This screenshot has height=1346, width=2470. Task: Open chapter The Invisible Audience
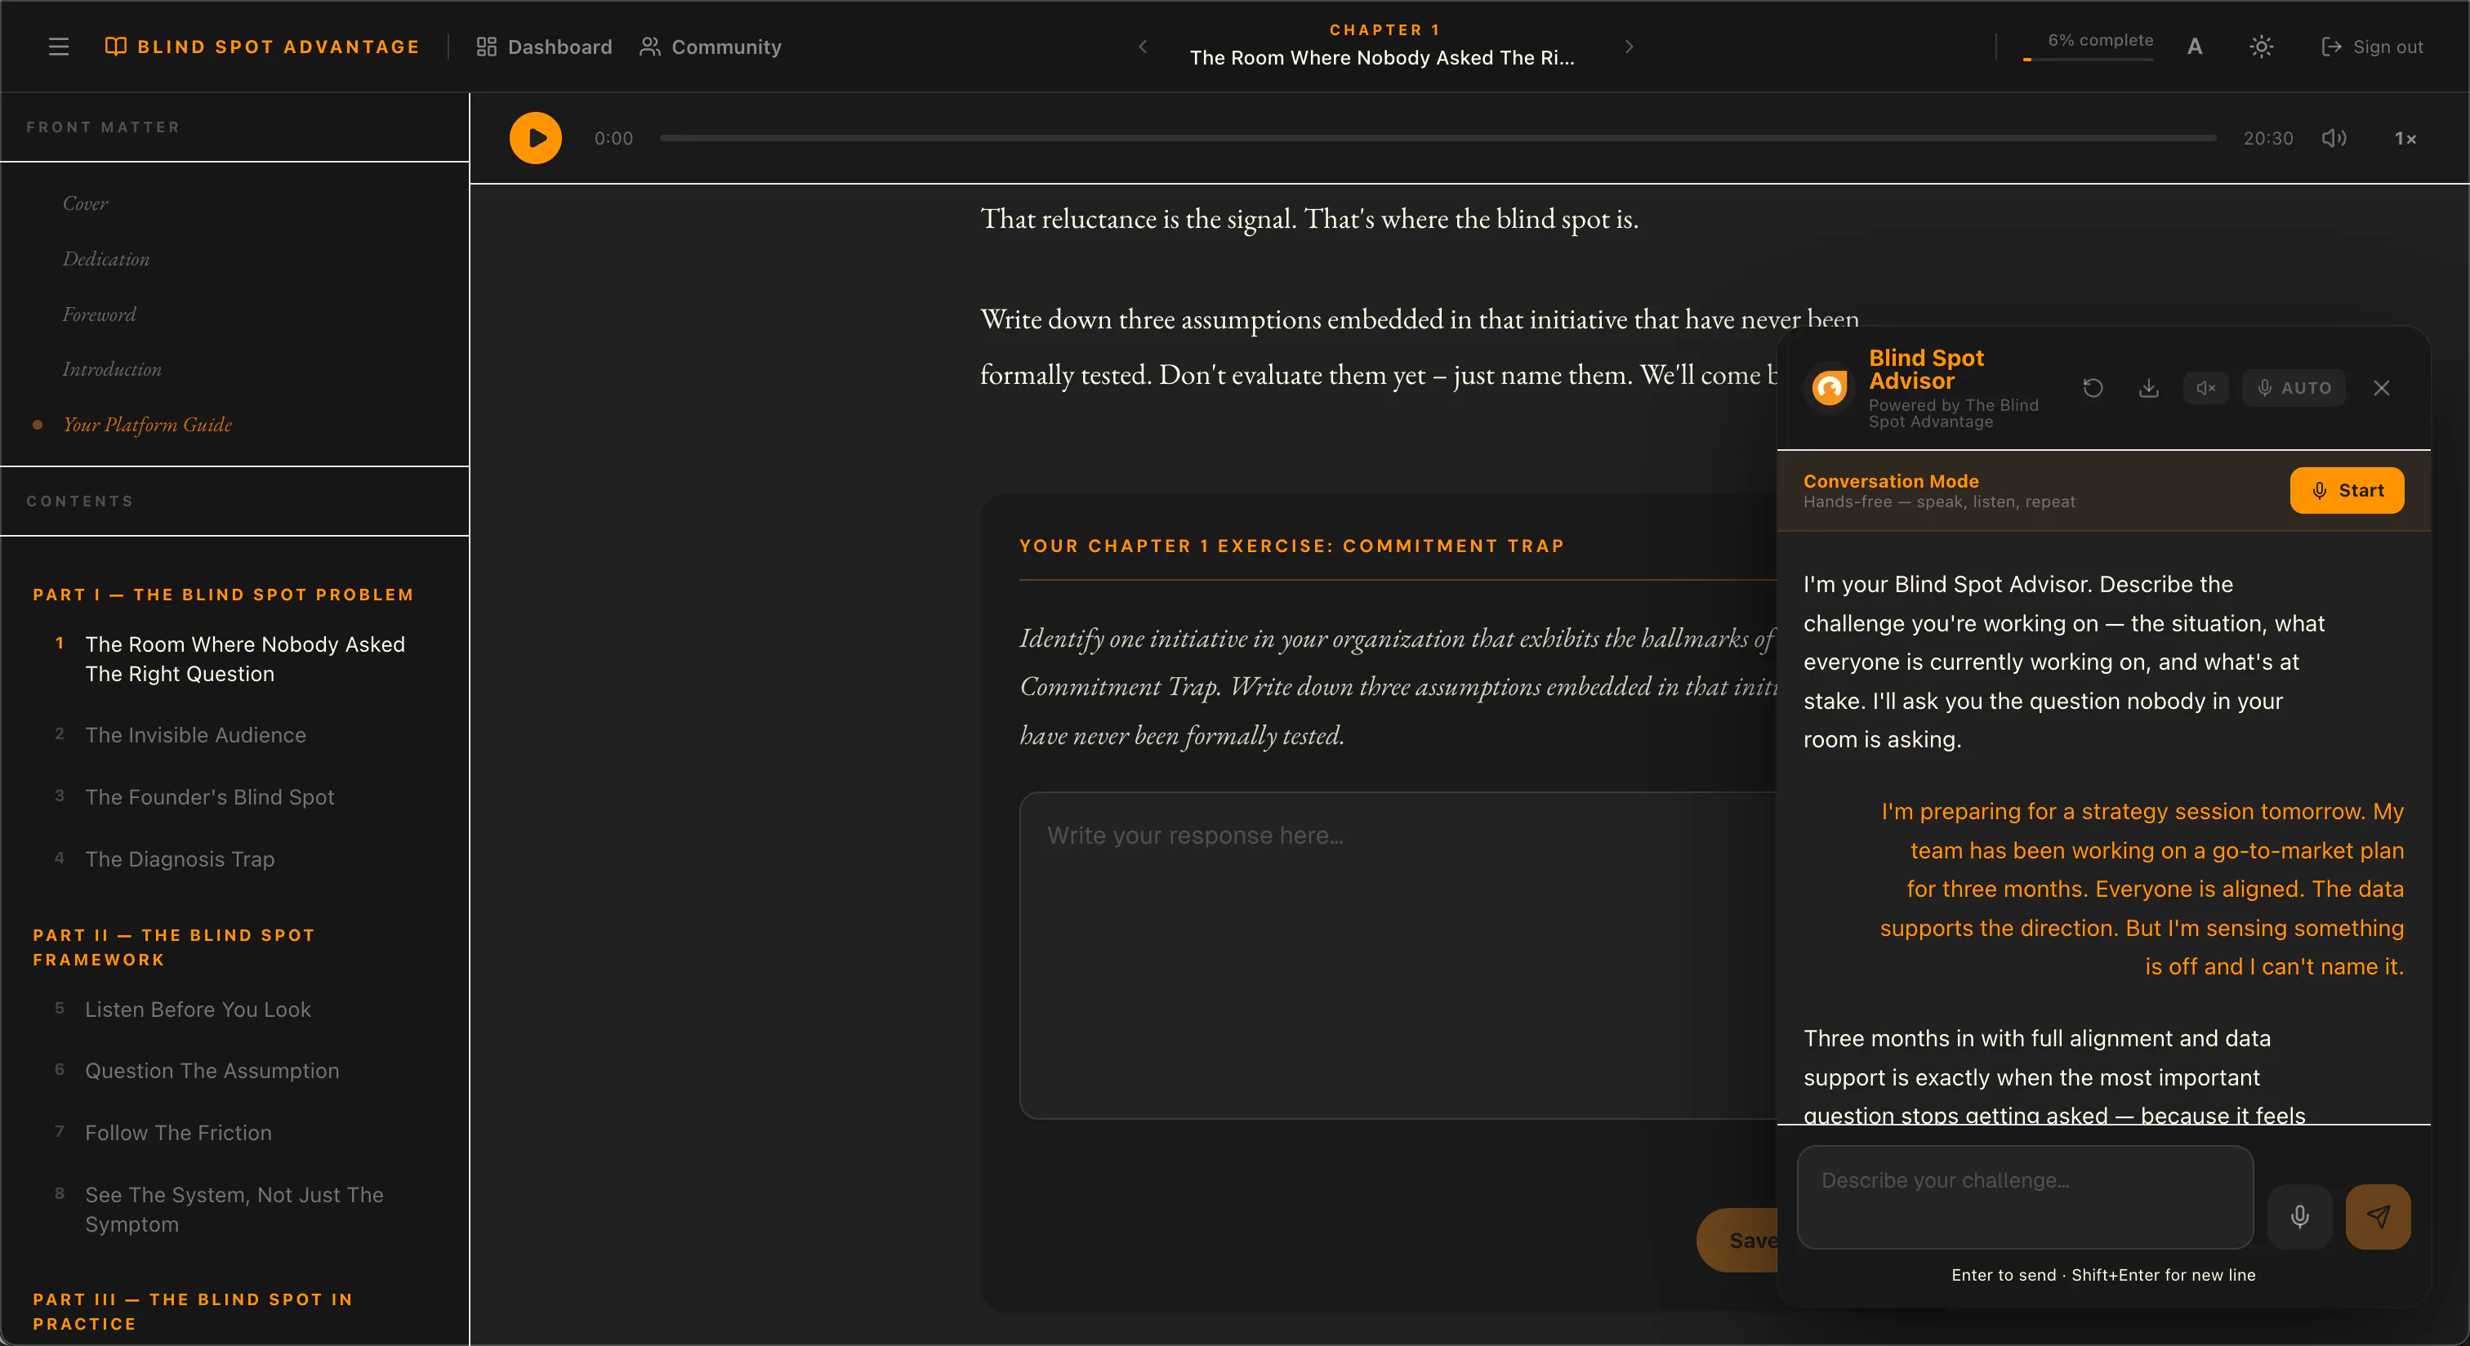click(x=195, y=734)
